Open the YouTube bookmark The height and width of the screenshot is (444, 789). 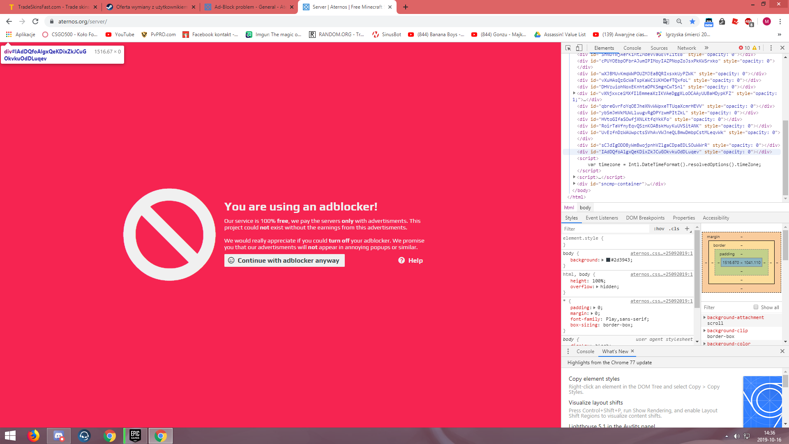120,35
